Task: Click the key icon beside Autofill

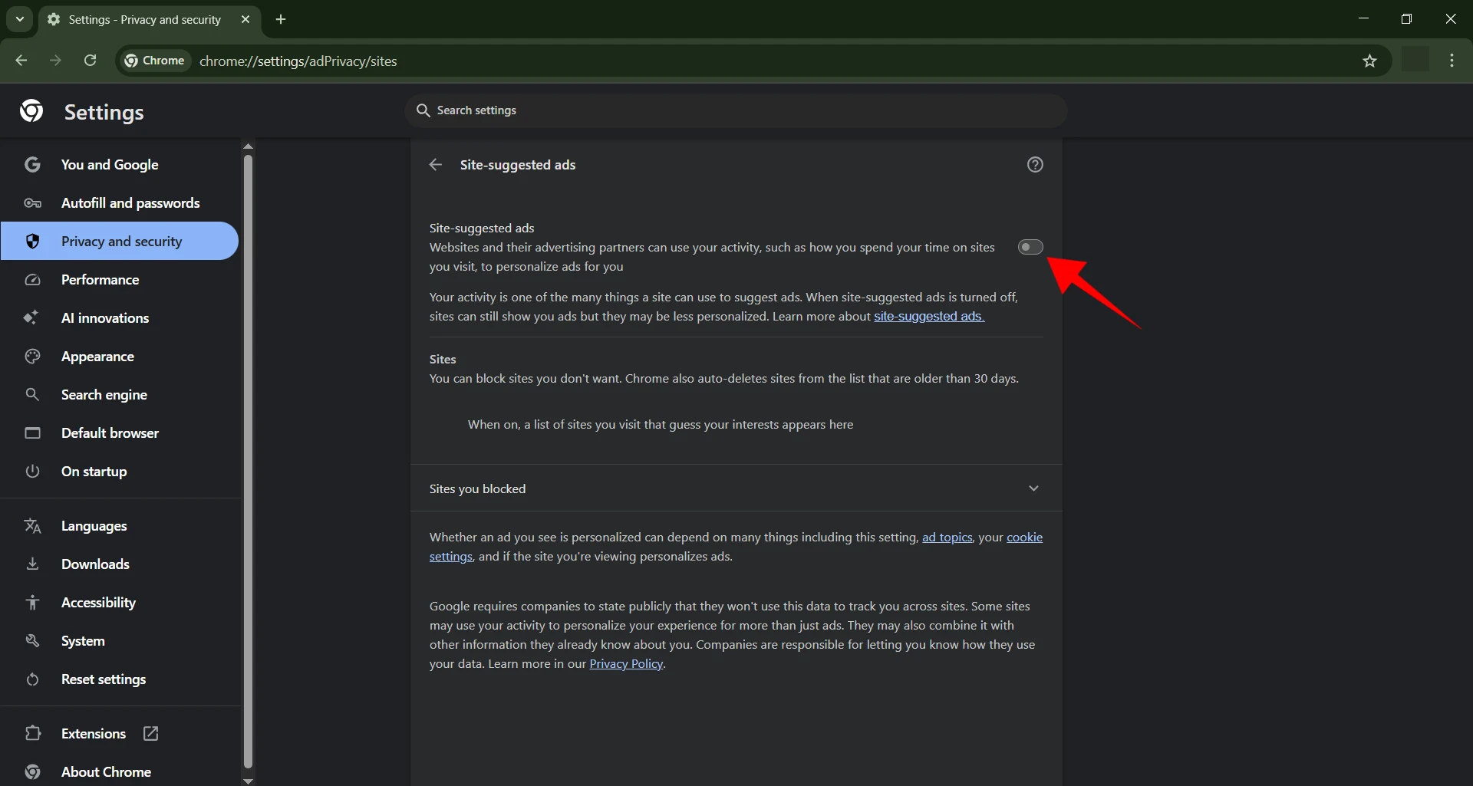Action: [x=32, y=203]
